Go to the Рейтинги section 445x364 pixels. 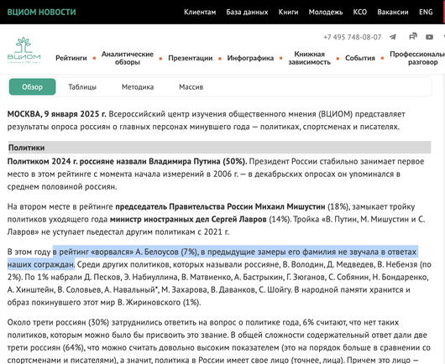pos(71,58)
